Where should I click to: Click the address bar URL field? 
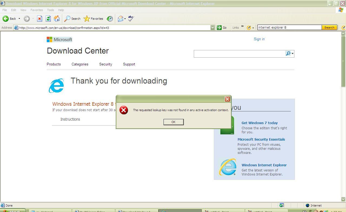click(114, 28)
